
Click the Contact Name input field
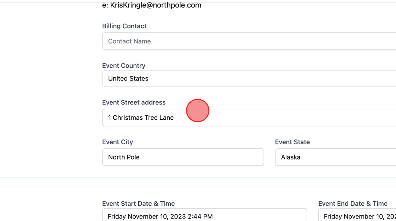pyautogui.click(x=249, y=41)
